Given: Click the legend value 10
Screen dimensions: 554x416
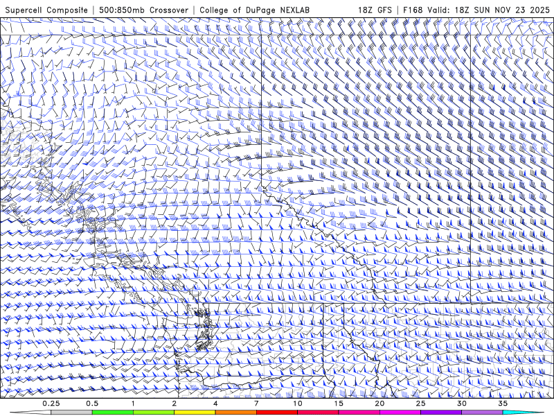Looking at the screenshot, I should tap(298, 404).
